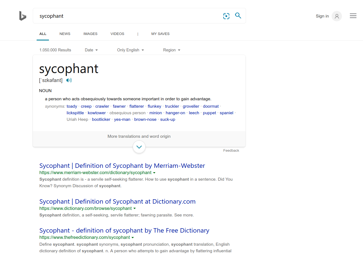The image size is (363, 255).
Task: Sign in to Bing account
Action: point(322,16)
